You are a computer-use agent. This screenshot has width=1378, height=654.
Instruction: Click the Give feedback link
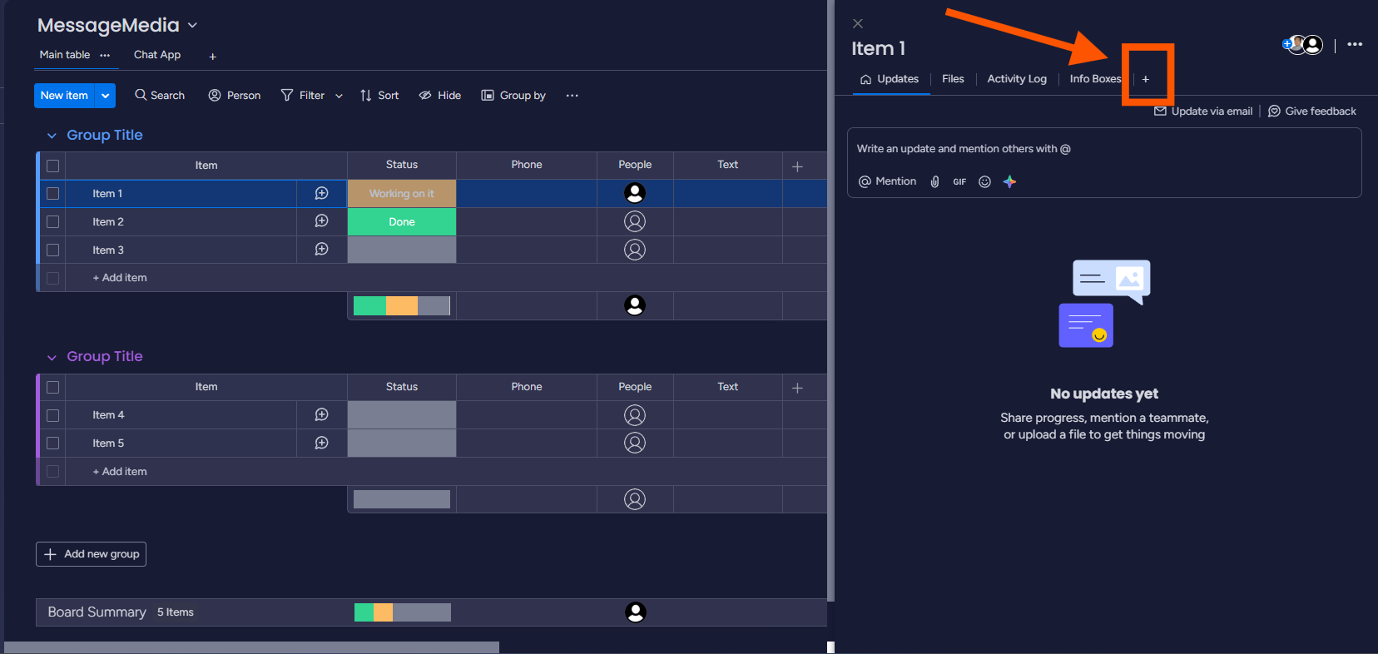click(x=1312, y=111)
